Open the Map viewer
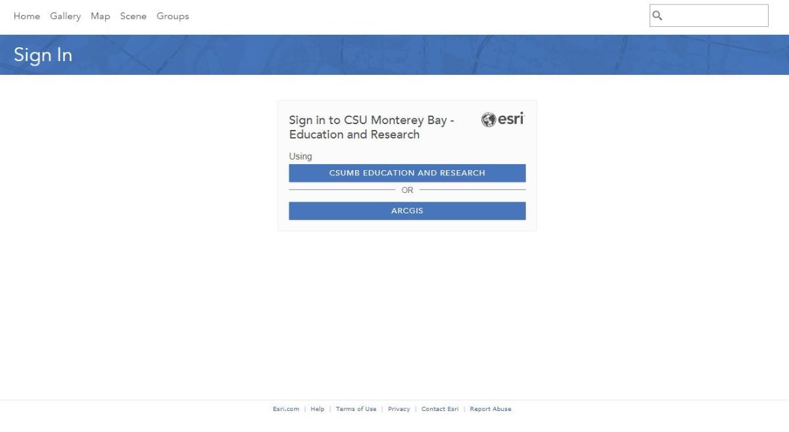Viewport: 789px width, 432px height. (100, 16)
